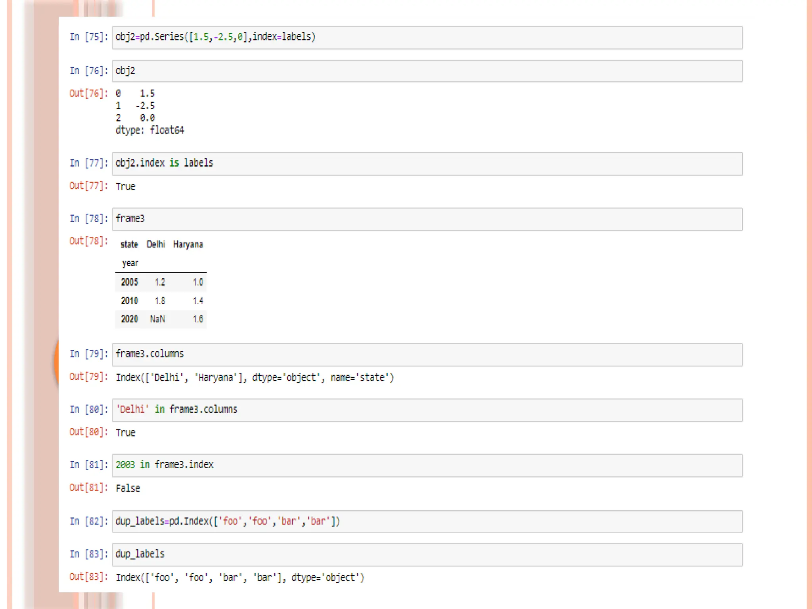
Task: Click the 2005 row index in the table
Action: (130, 282)
